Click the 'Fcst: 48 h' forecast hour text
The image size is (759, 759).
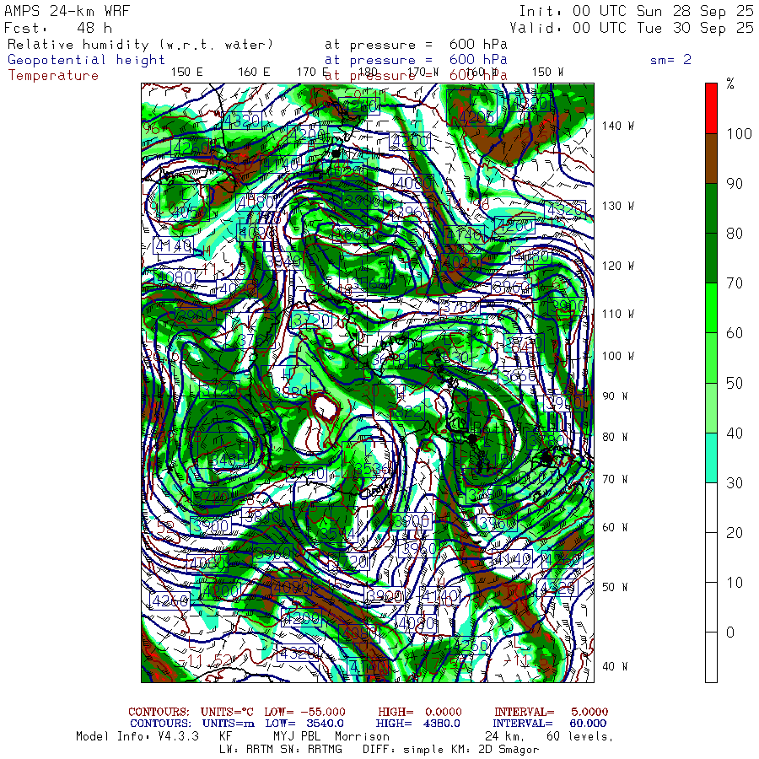coord(58,28)
